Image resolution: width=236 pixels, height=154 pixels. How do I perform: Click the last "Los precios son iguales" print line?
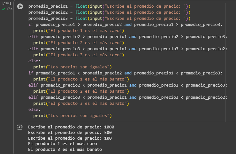click(x=73, y=115)
